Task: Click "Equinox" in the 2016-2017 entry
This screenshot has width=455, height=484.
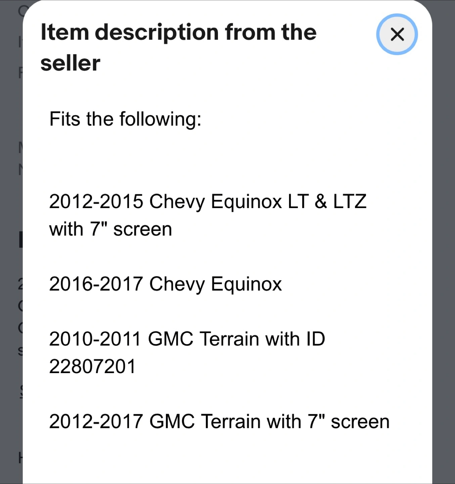Action: coord(246,284)
